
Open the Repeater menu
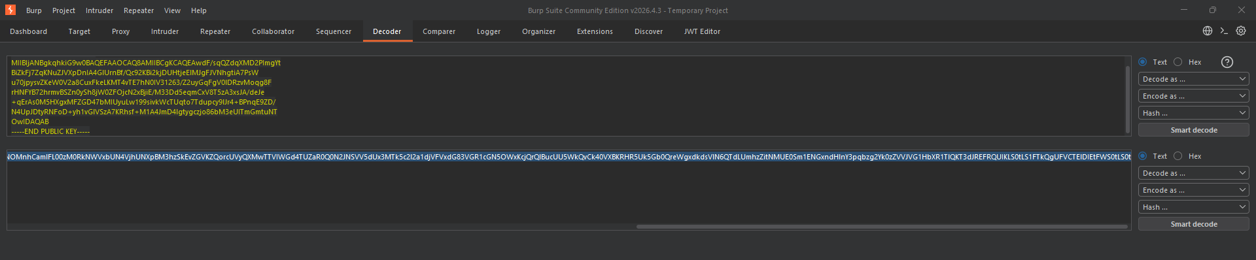click(139, 10)
